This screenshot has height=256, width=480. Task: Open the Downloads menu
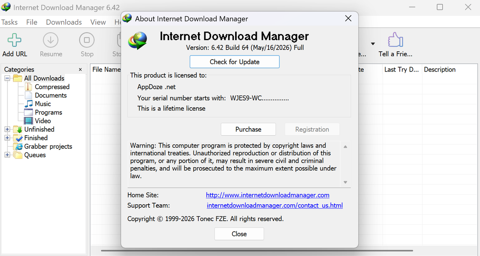[x=64, y=22]
